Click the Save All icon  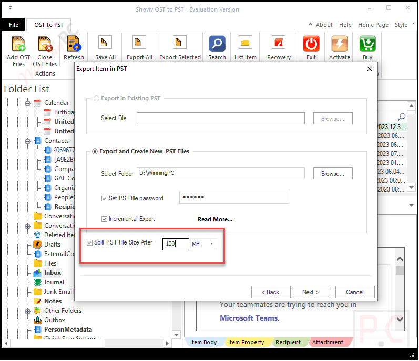pos(105,43)
